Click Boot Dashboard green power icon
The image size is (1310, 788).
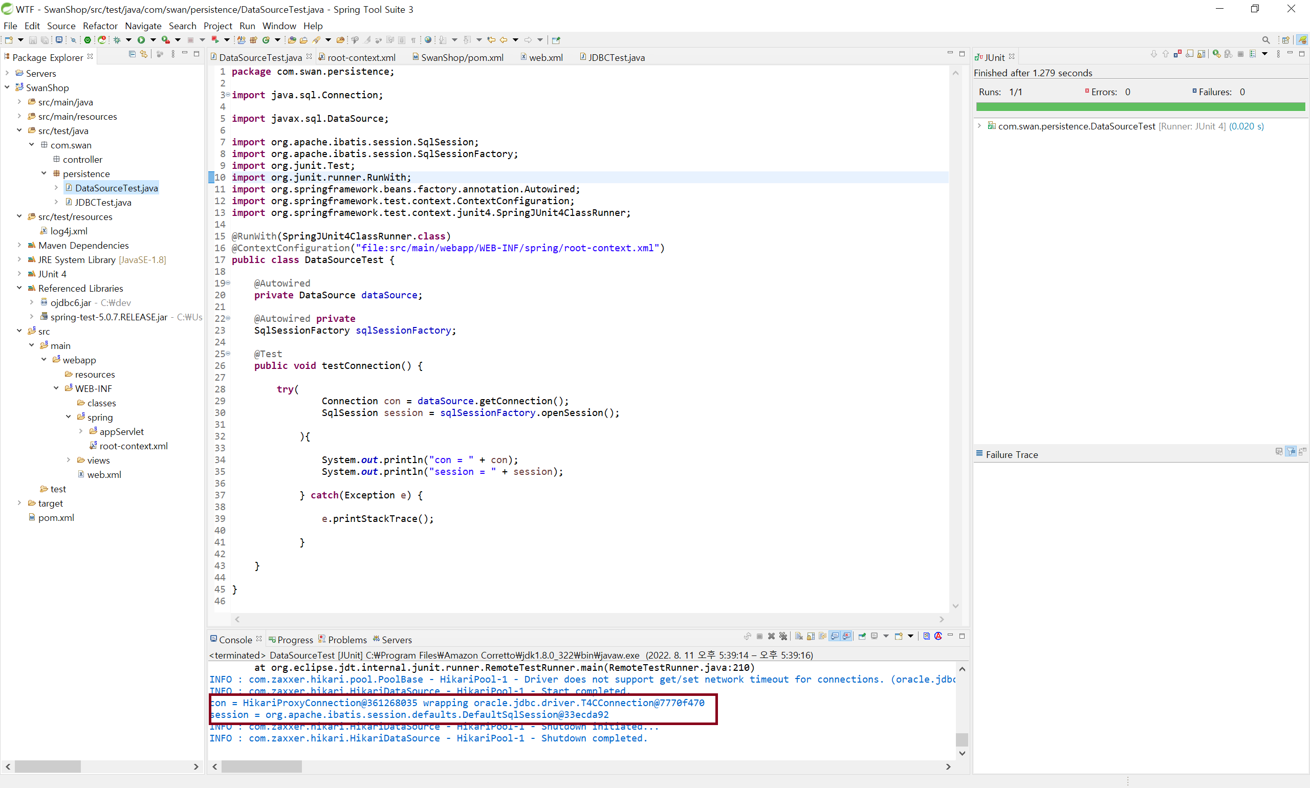coord(88,40)
